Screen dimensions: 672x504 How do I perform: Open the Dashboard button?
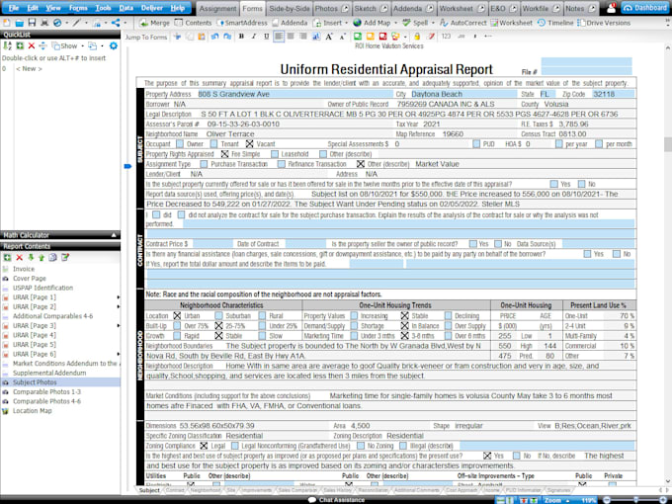645,8
